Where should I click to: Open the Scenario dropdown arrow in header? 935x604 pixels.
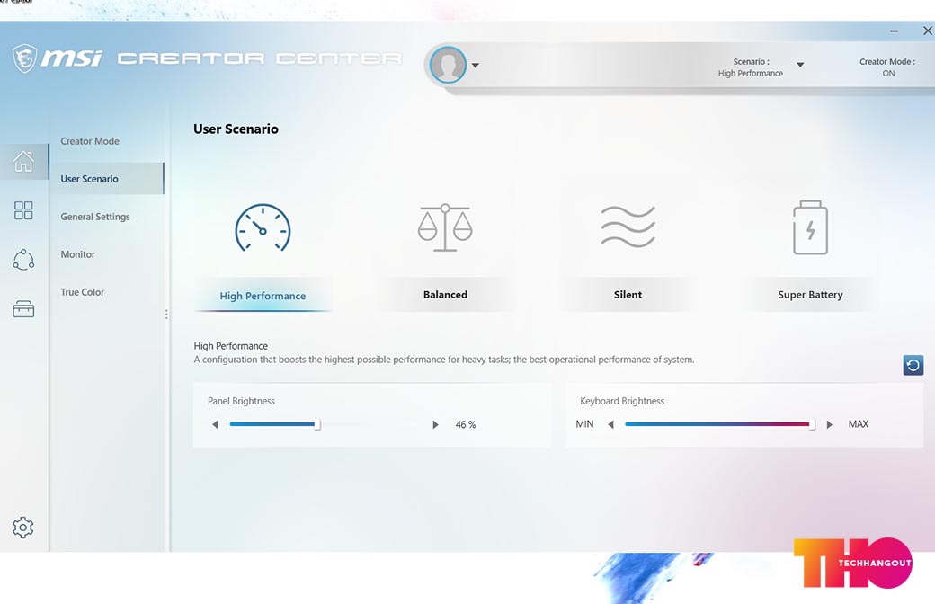point(800,65)
